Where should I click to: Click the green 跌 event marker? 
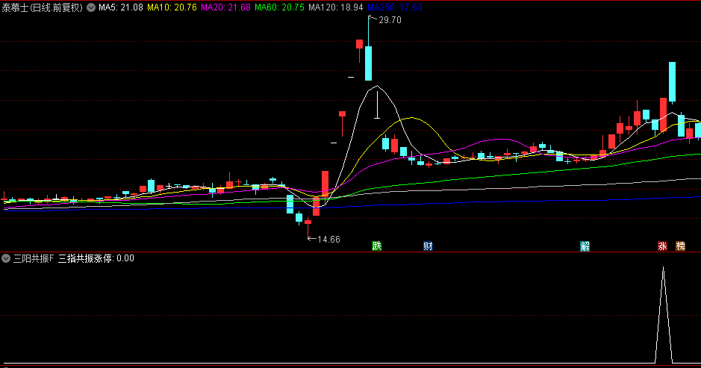tap(377, 246)
